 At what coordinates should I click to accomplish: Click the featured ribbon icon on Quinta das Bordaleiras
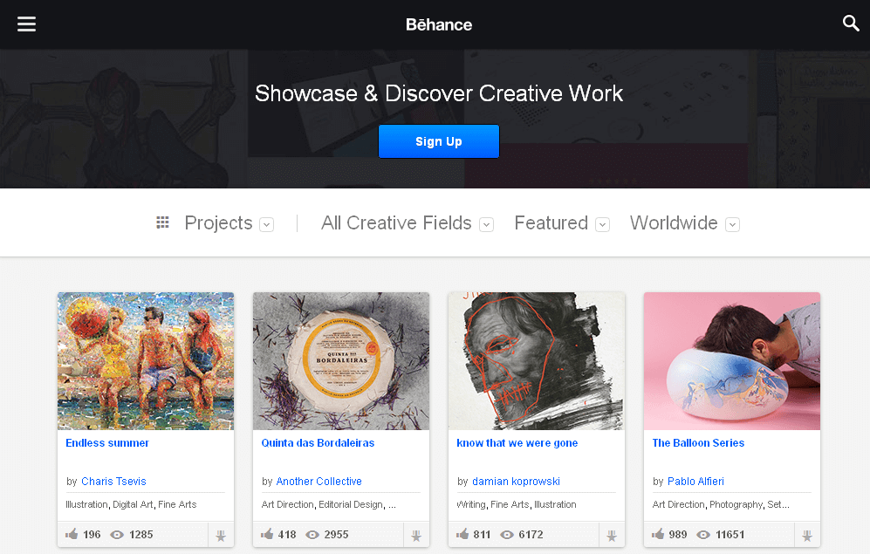416,535
